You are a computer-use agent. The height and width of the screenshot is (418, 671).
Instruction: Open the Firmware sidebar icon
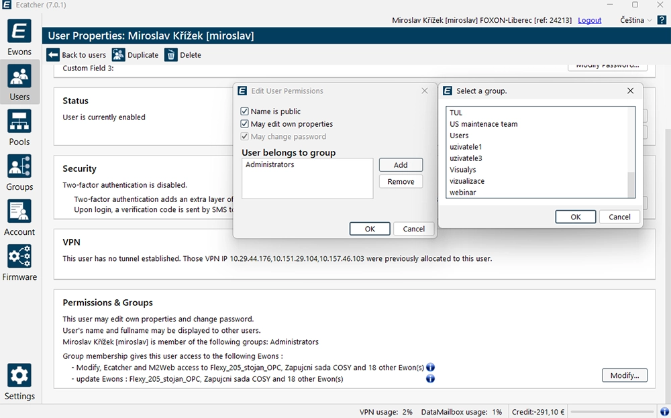[19, 256]
